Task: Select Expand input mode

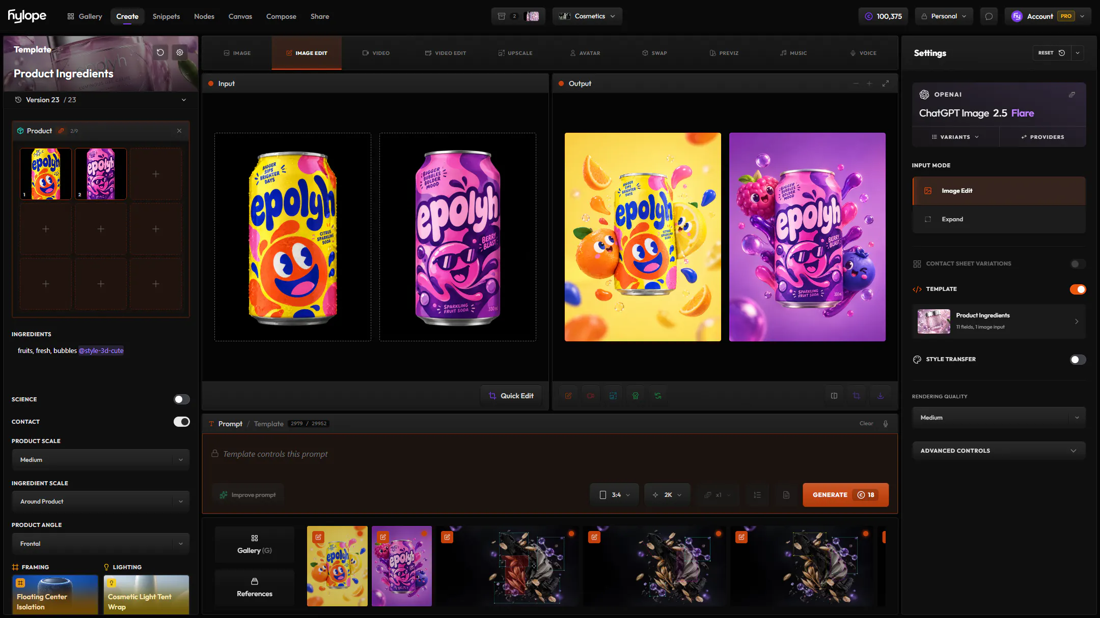Action: coord(999,219)
